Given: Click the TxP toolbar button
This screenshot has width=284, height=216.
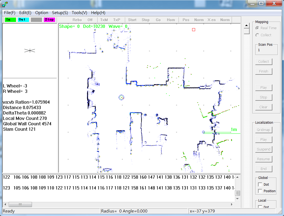Looking at the screenshot, I should click(x=117, y=20).
